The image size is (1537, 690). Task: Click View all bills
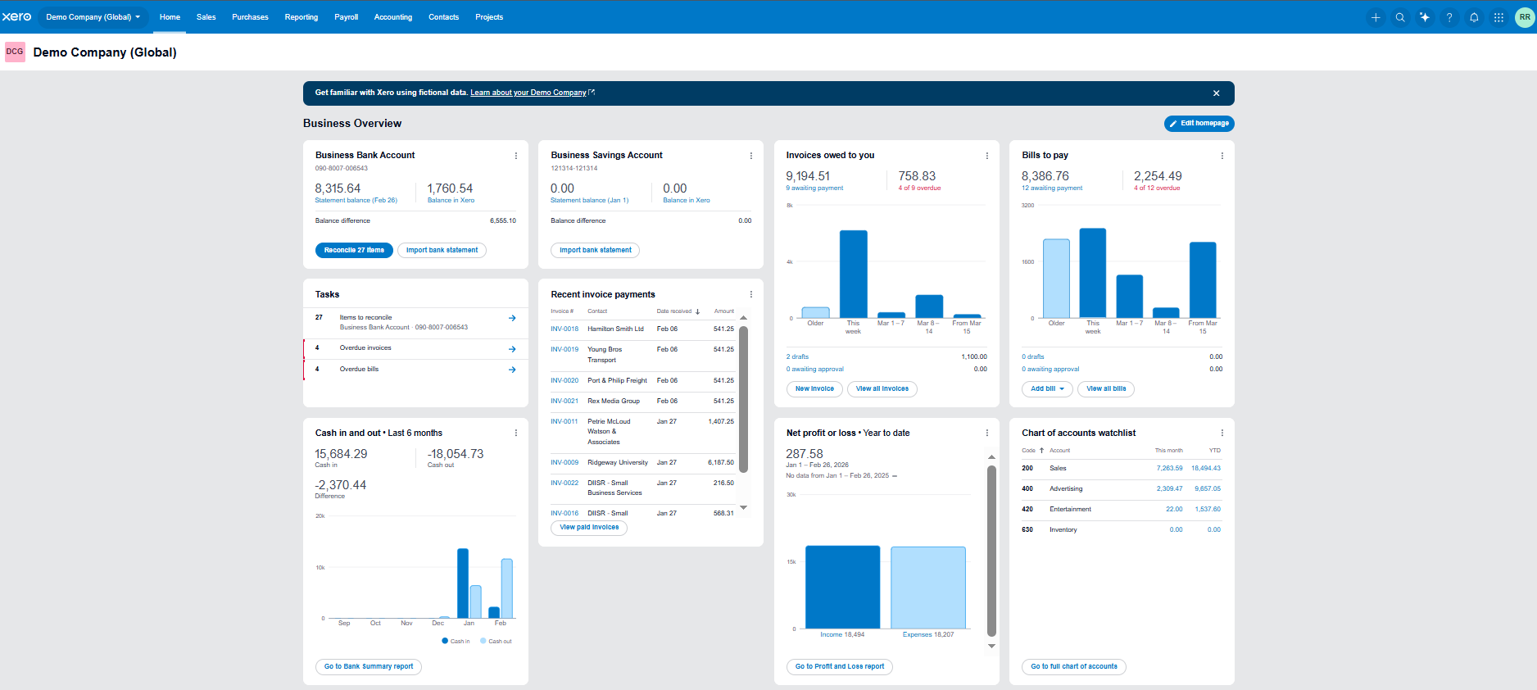pyautogui.click(x=1106, y=389)
